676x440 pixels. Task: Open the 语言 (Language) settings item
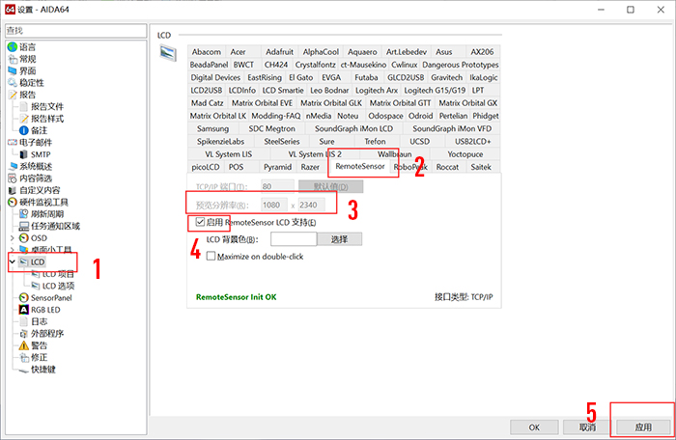[27, 46]
